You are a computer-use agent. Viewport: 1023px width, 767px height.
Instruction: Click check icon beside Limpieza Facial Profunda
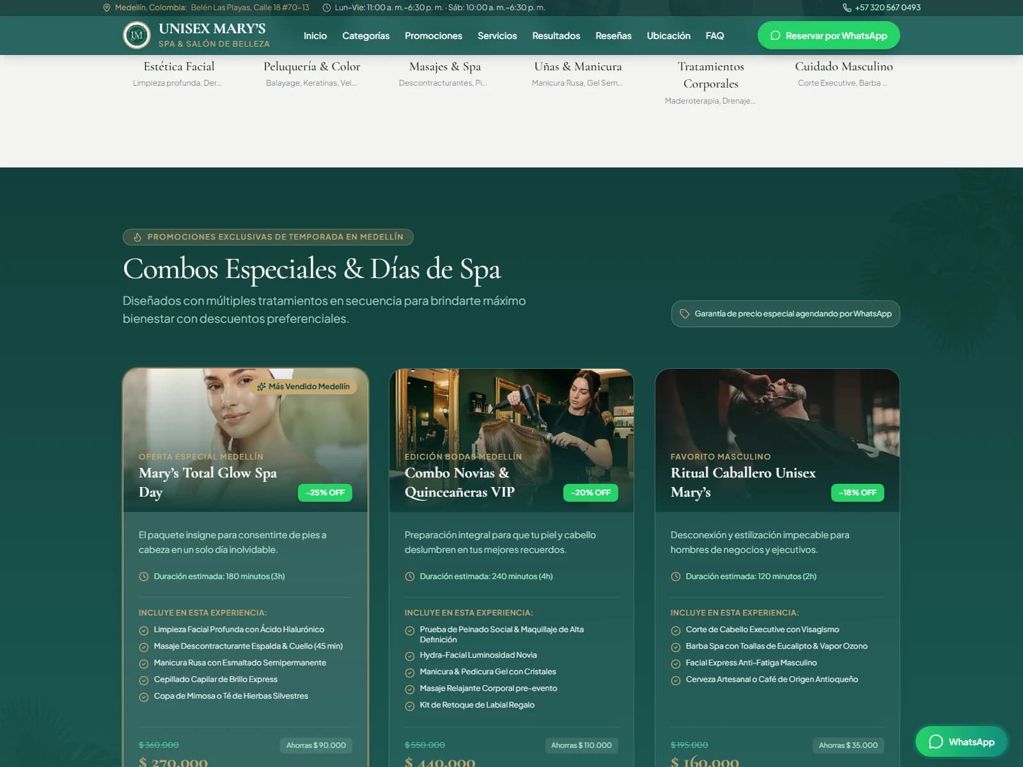coord(144,631)
